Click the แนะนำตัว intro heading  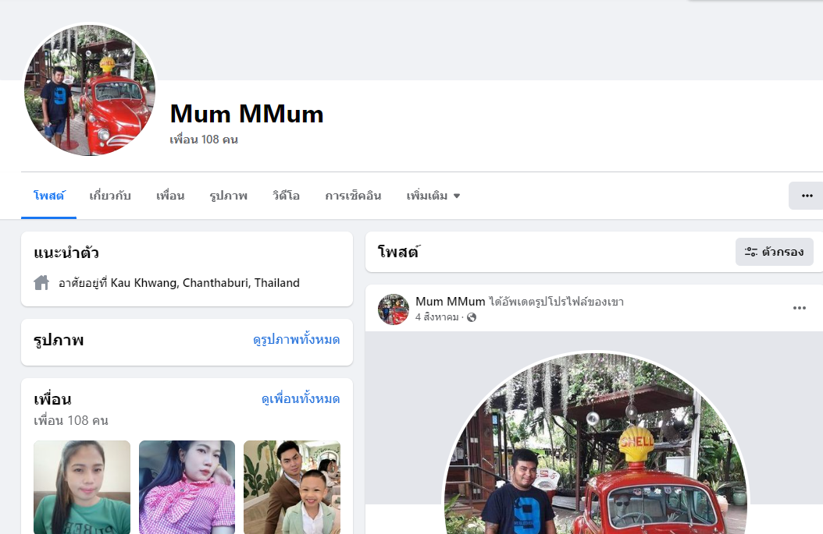[66, 253]
